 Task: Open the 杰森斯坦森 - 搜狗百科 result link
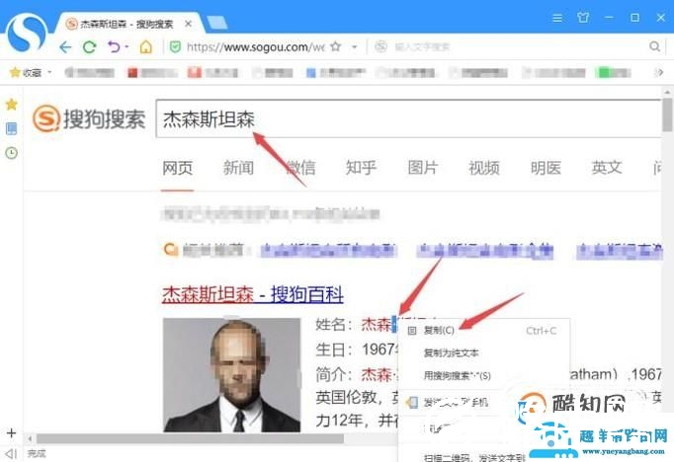tap(253, 294)
